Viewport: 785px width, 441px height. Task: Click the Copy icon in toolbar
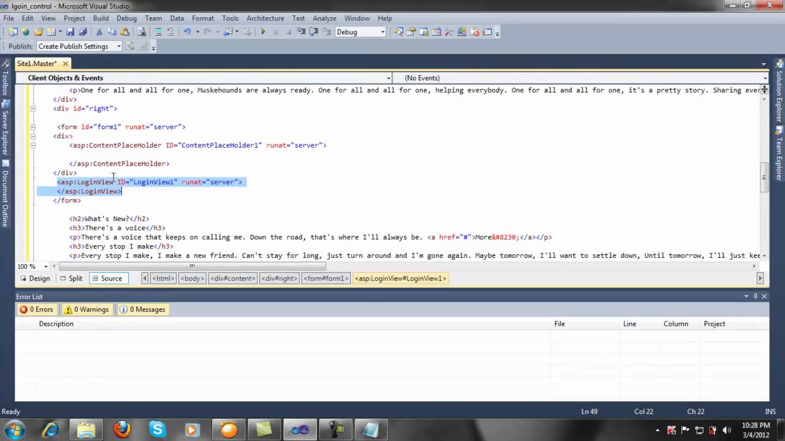112,32
